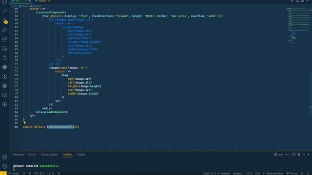The height and width of the screenshot is (175, 312).
Task: Open the launch profile dropdown beside plus
Action: (x=289, y=155)
